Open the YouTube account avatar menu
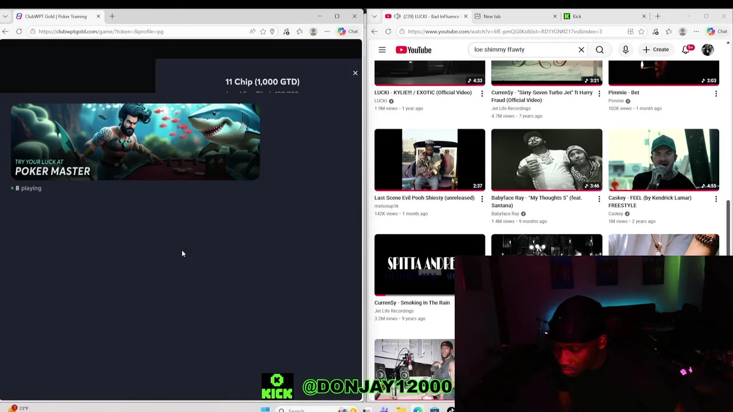Image resolution: width=733 pixels, height=412 pixels. click(x=708, y=50)
